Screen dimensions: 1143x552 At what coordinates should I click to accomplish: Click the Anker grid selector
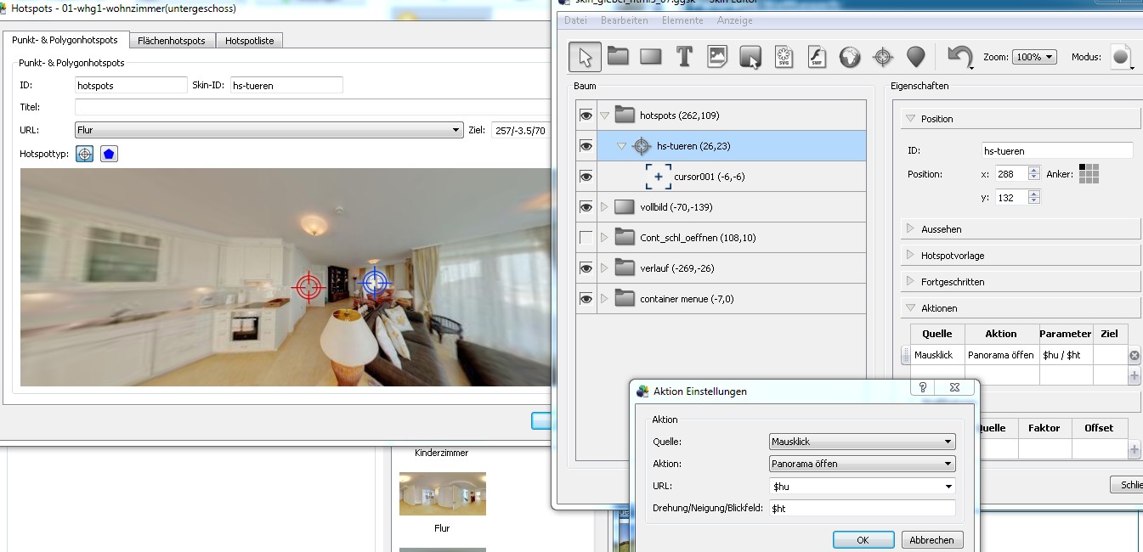[x=1089, y=173]
